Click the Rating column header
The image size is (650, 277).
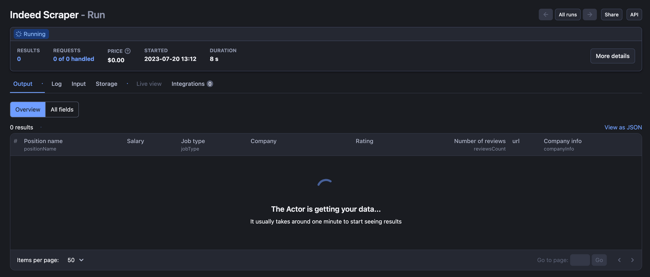pos(364,141)
